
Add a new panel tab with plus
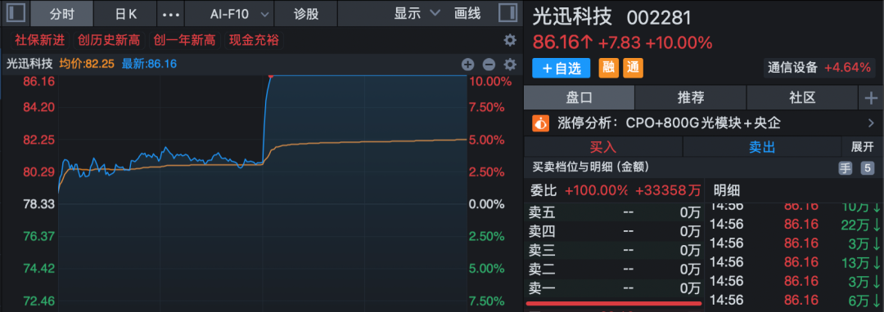click(871, 98)
